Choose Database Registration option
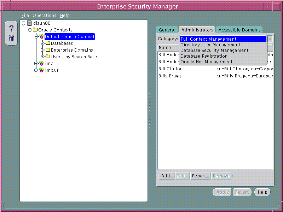The width and height of the screenshot is (283, 212). (223, 56)
